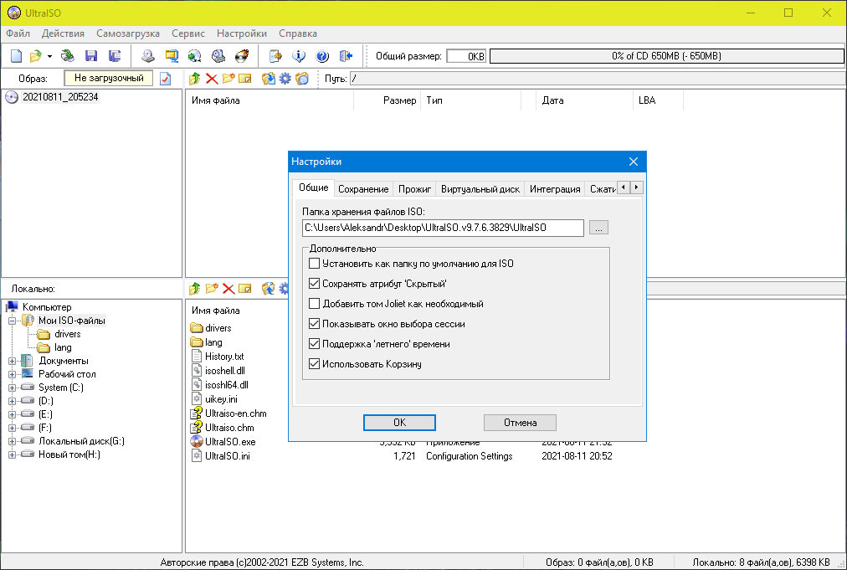Viewport: 847px width, 570px height.
Task: Click the image pane Extract icon
Action: pos(269,79)
